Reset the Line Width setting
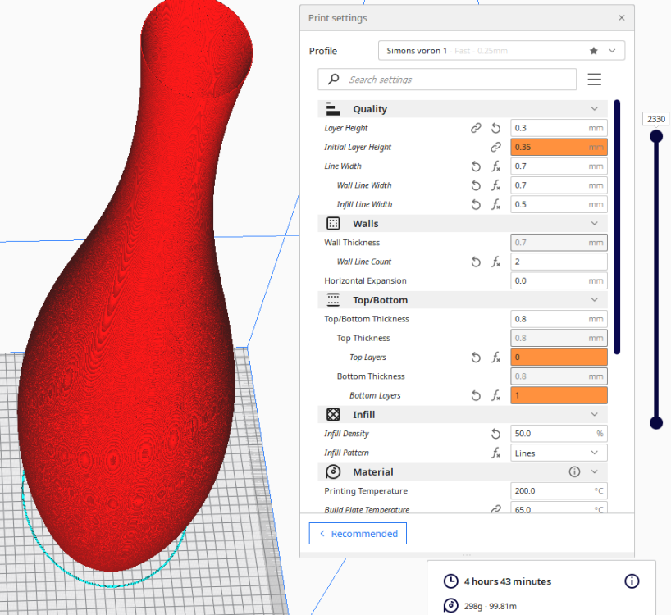The height and width of the screenshot is (615, 671). [x=476, y=166]
